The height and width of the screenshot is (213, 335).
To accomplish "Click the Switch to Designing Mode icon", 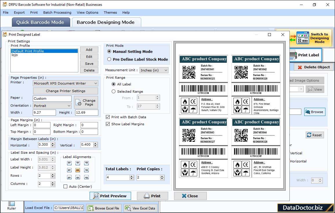I will click(x=303, y=38).
